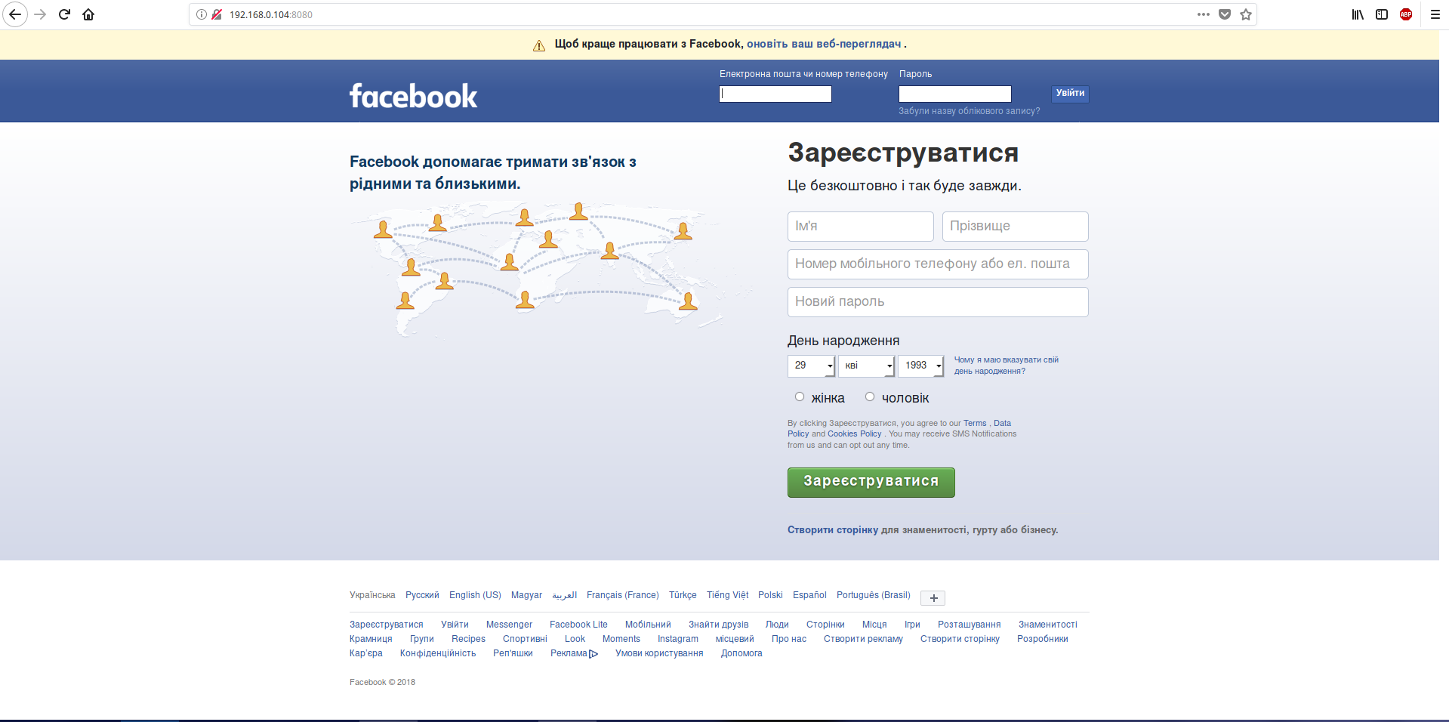Switch language to Türkçe
This screenshot has height=722, width=1449.
(x=683, y=595)
